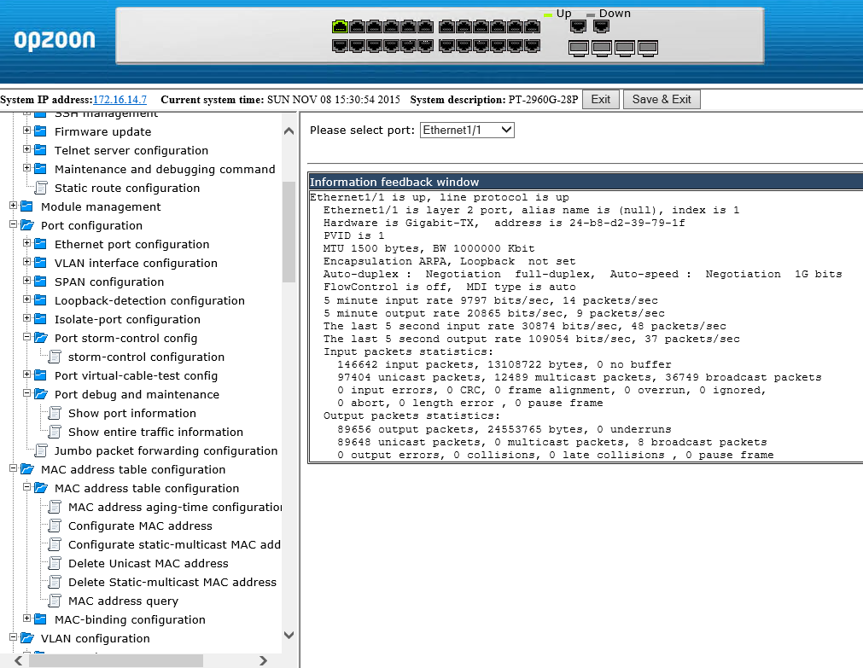Click open folder icon beside VLAN configuration

[27, 638]
